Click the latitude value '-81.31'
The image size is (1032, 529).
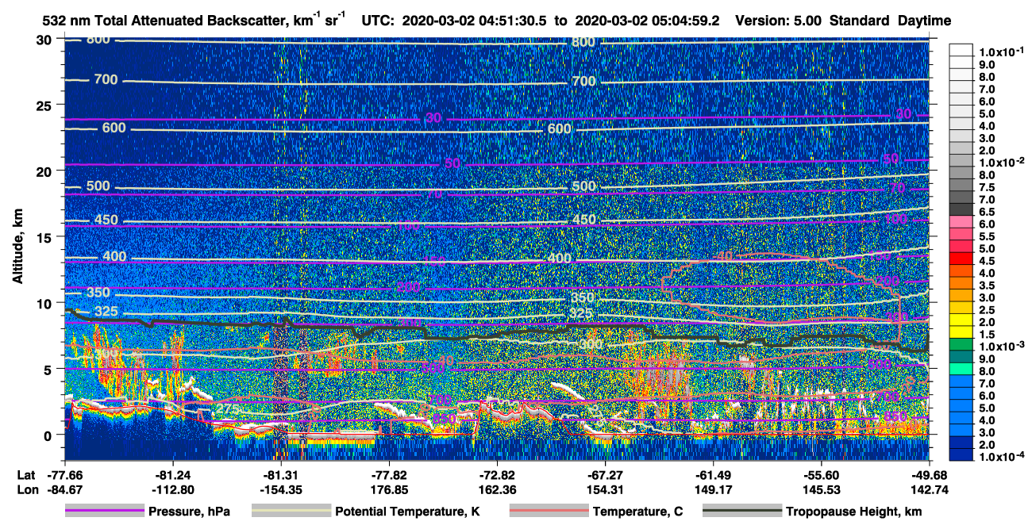point(281,475)
